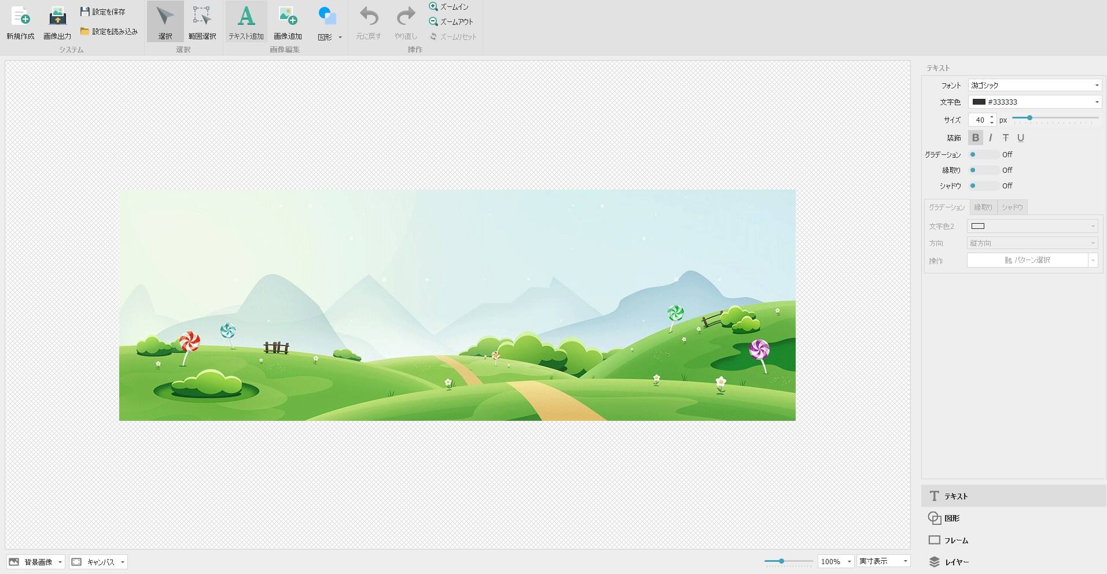Expand the 背景画像 dropdown arrow

(x=60, y=562)
